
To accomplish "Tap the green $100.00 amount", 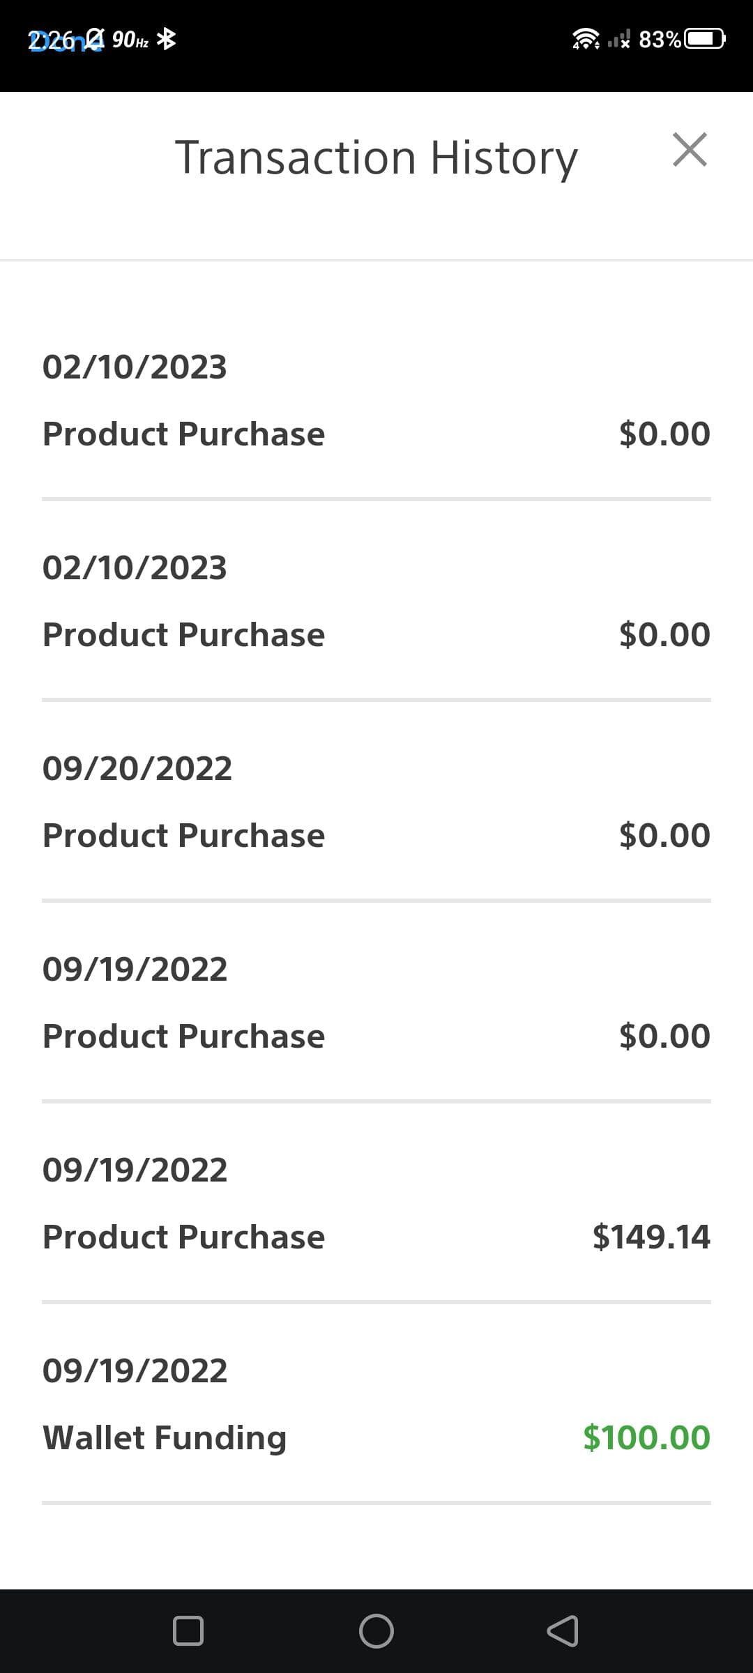I will point(646,1437).
